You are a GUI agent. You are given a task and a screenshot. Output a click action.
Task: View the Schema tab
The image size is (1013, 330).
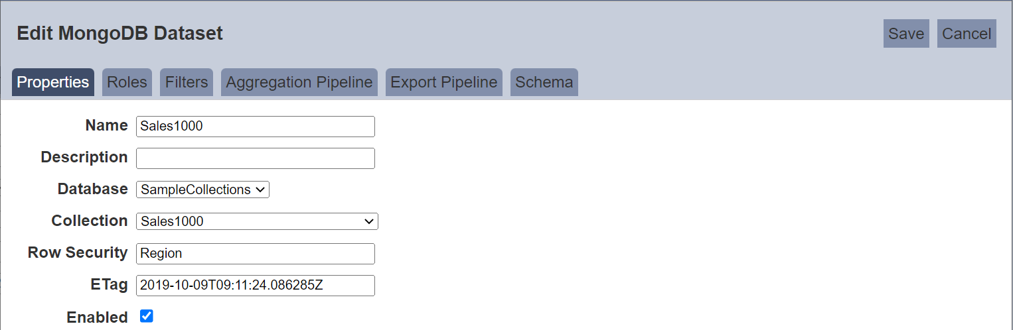(544, 82)
